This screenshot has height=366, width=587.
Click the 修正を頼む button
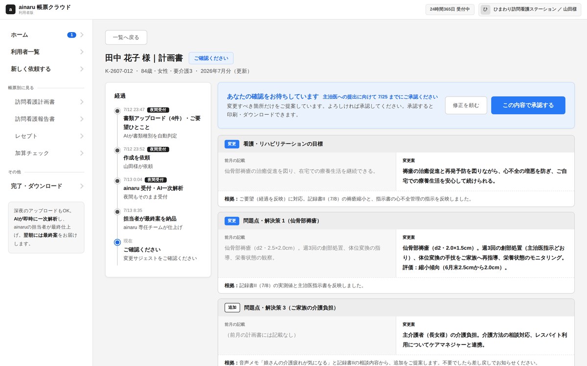[x=466, y=105]
